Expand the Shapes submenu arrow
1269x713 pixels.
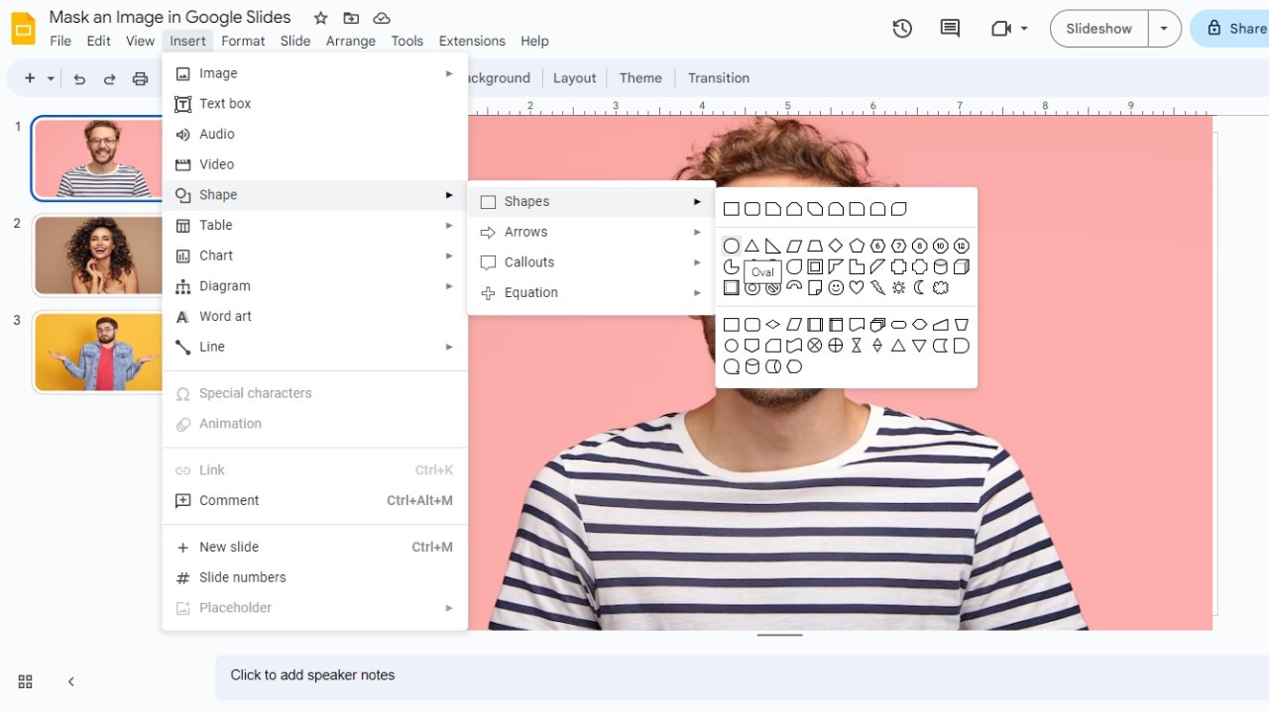click(697, 201)
